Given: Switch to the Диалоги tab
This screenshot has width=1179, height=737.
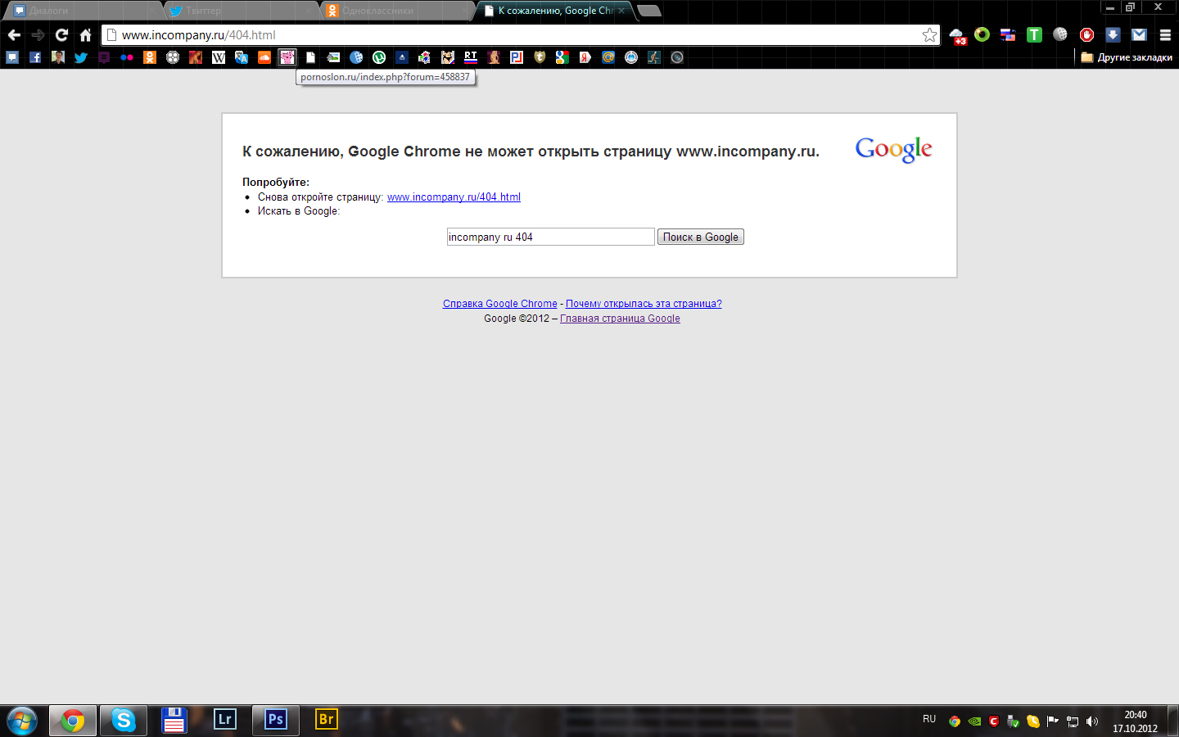Looking at the screenshot, I should tap(82, 11).
